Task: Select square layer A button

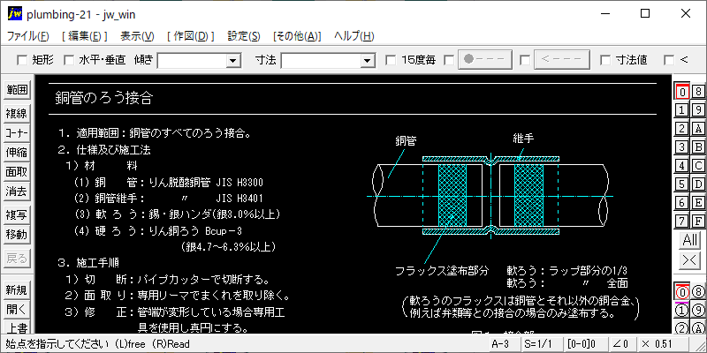Action: pos(698,128)
